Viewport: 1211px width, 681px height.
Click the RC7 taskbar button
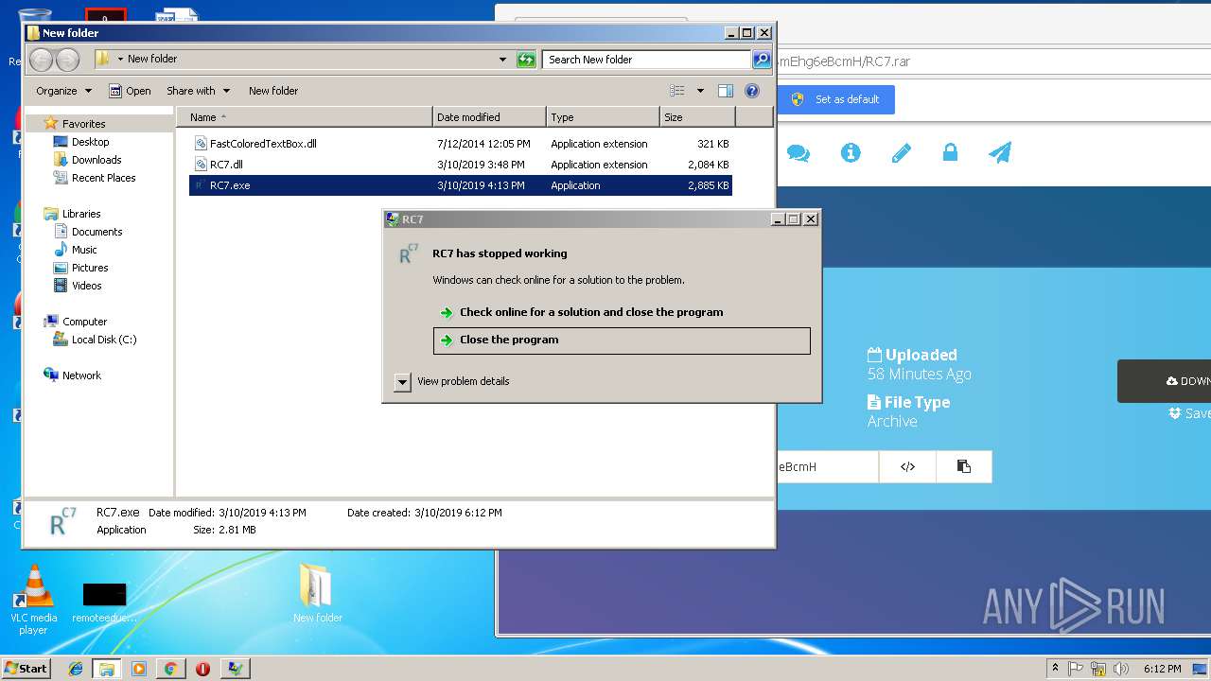236,669
